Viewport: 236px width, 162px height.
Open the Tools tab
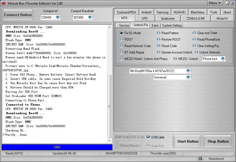[x=214, y=12]
